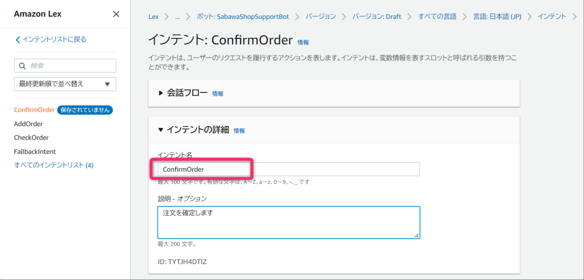Screen dimensions: 584x280
Task: Close the Amazon Lex side panel
Action: click(116, 14)
